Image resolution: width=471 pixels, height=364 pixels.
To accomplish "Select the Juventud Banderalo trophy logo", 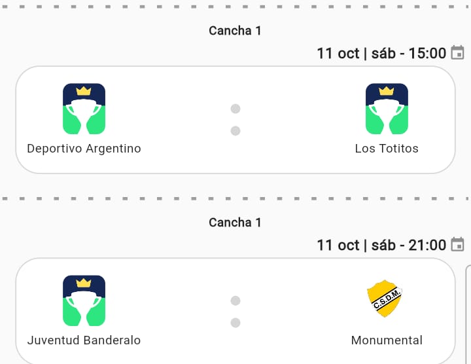I will [x=84, y=300].
